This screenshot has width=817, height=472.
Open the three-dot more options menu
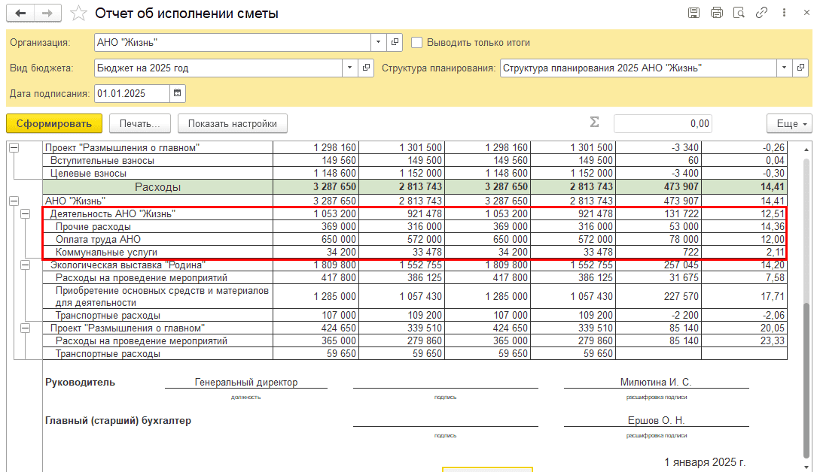783,13
